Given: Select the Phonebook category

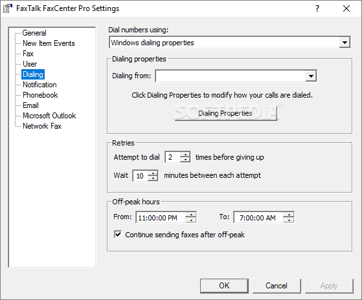Looking at the screenshot, I should point(40,95).
